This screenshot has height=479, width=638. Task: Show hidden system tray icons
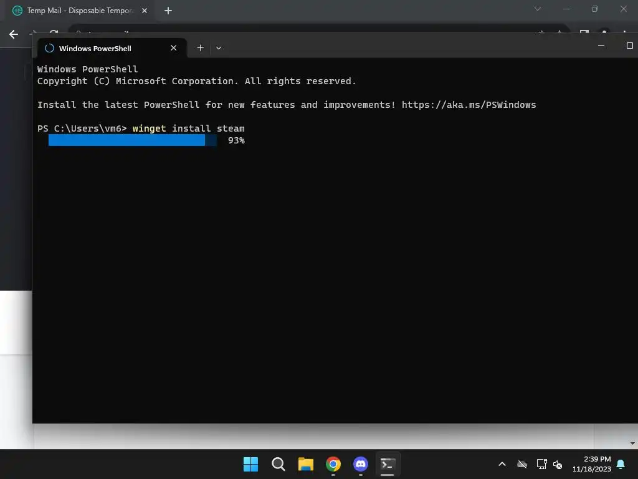(x=502, y=464)
